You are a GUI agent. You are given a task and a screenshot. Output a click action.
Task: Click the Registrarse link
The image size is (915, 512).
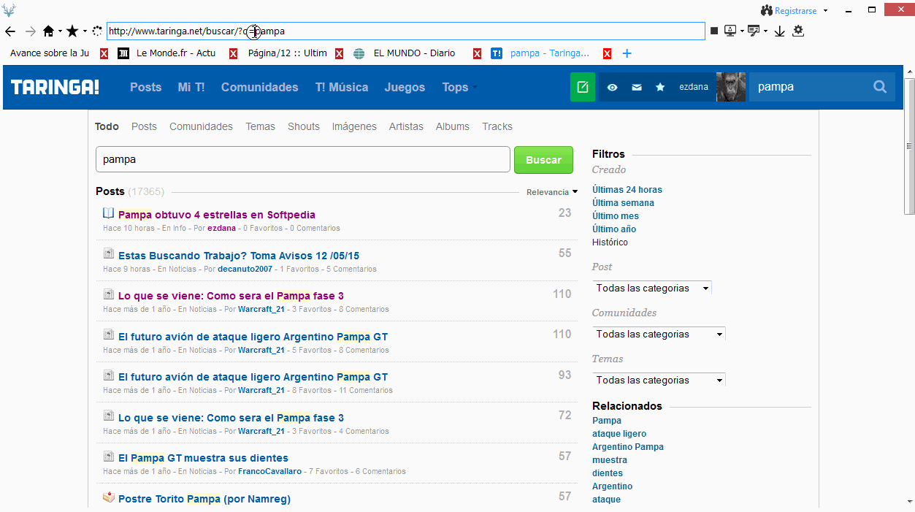pyautogui.click(x=796, y=11)
